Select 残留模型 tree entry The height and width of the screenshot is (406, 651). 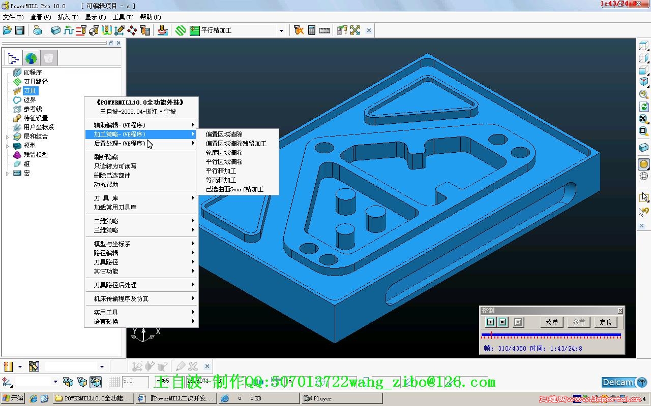click(x=36, y=154)
